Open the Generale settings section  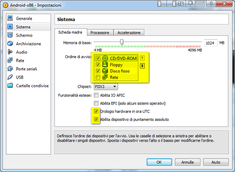tap(28, 18)
